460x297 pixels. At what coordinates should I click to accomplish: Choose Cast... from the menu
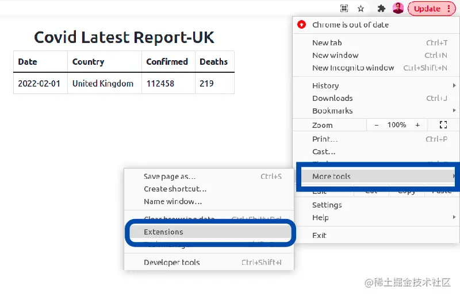(x=376, y=151)
